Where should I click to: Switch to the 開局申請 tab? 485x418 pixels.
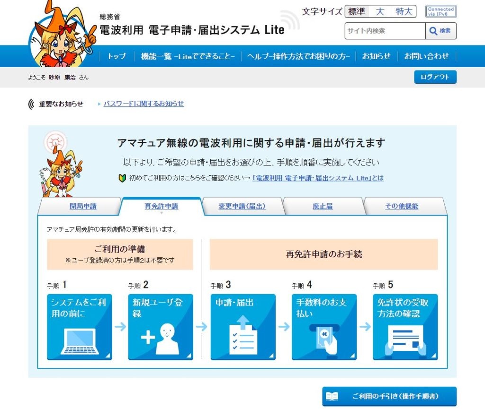83,206
